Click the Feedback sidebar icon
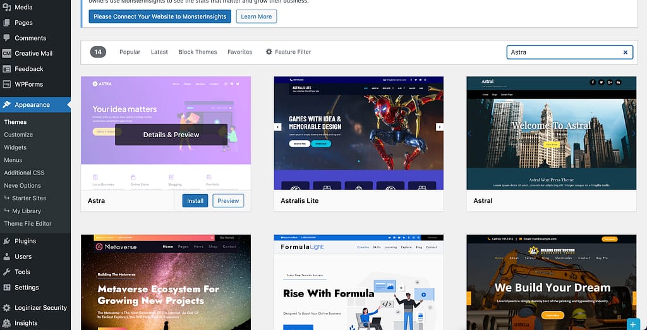Viewport: 647px width, 330px height. (x=6, y=69)
